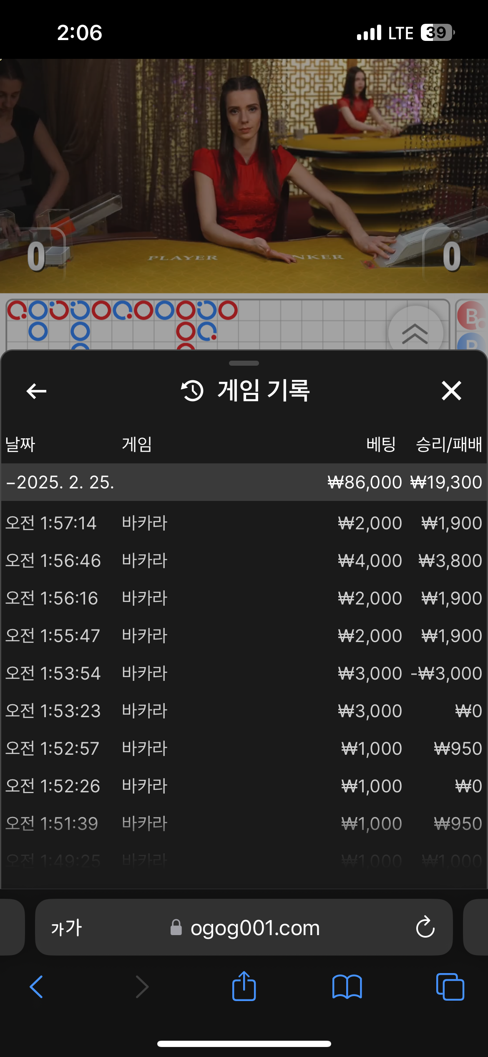The image size is (488, 1057).
Task: Reload the page with refresh icon
Action: (x=425, y=927)
